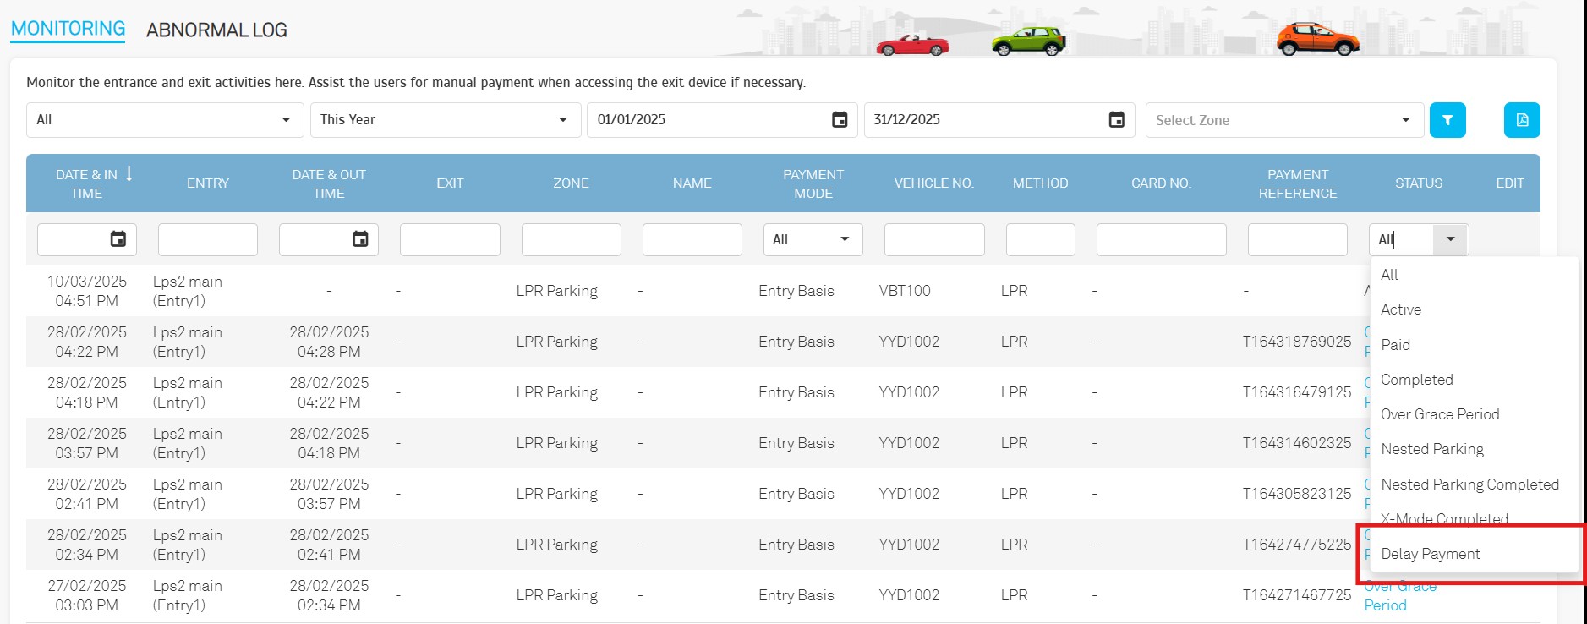
Task: Open calendar in Date & Out Time filter
Action: coord(360,239)
